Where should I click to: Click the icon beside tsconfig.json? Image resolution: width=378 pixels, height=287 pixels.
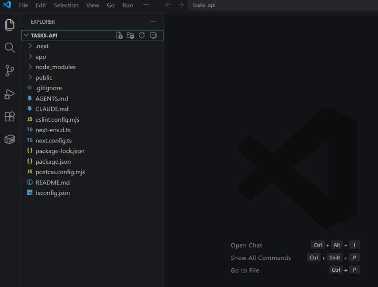[30, 192]
